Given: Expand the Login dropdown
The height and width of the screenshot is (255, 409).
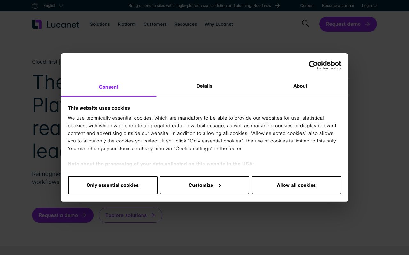Looking at the screenshot, I should (369, 6).
